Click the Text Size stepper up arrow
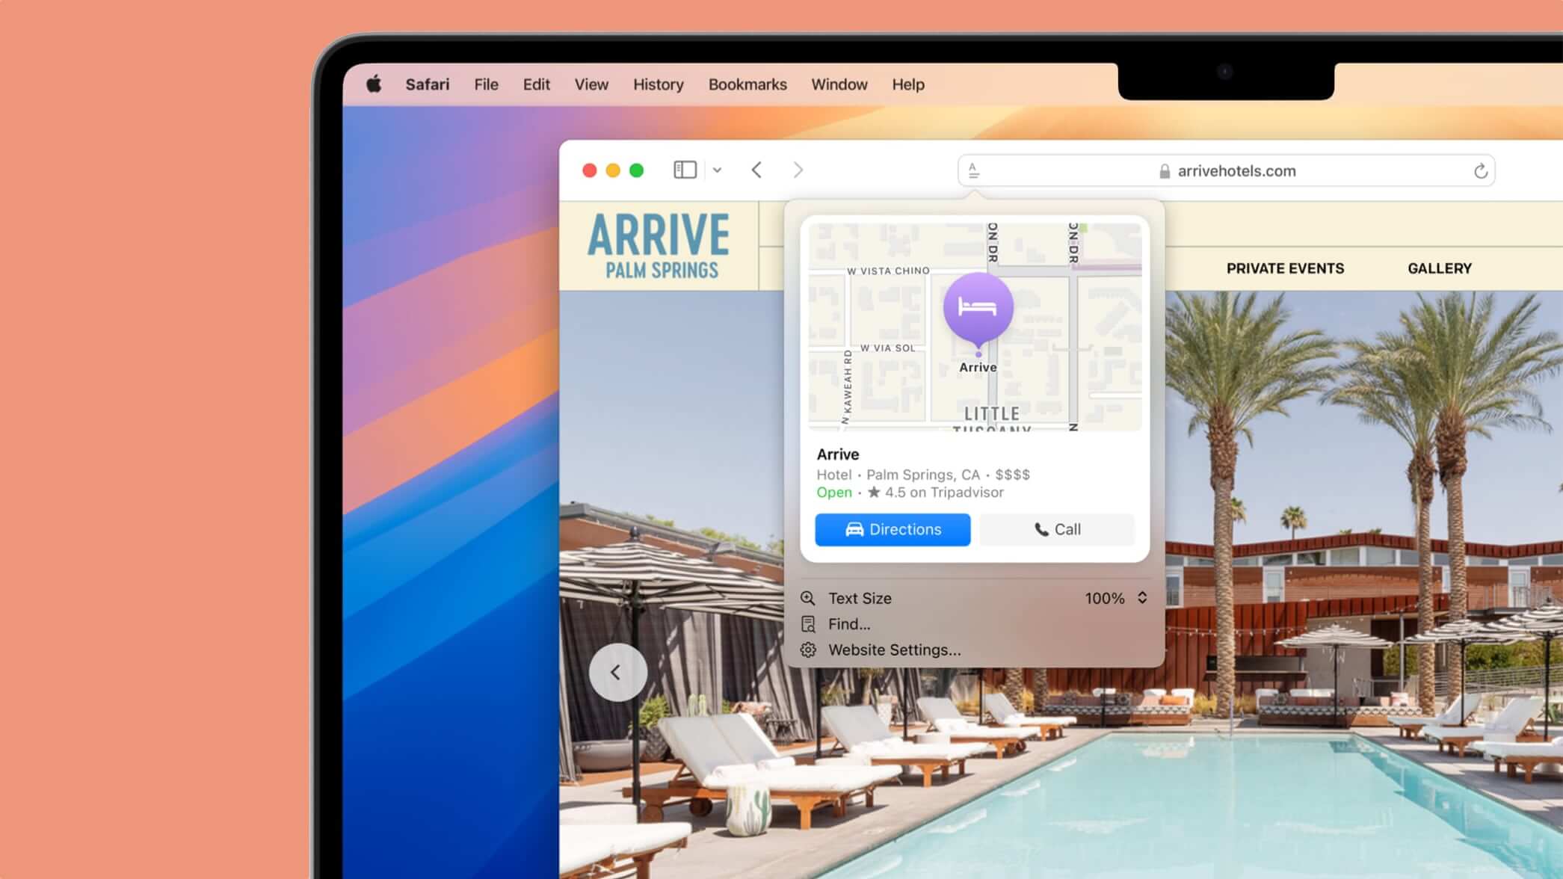 (x=1143, y=593)
